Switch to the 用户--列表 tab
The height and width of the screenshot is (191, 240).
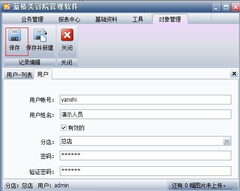coord(19,75)
